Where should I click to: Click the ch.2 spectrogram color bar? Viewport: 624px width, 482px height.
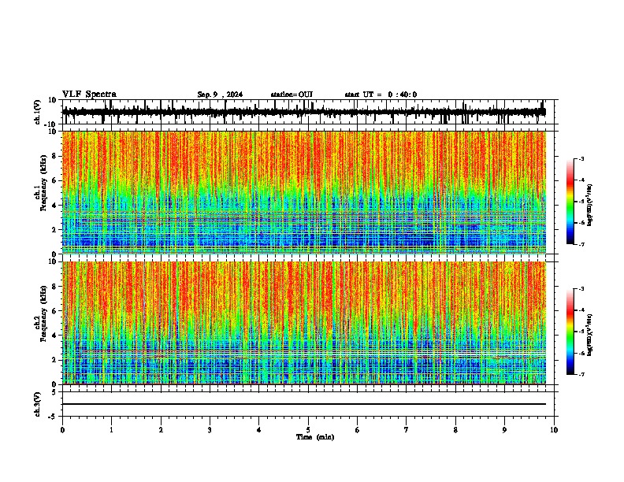570,332
